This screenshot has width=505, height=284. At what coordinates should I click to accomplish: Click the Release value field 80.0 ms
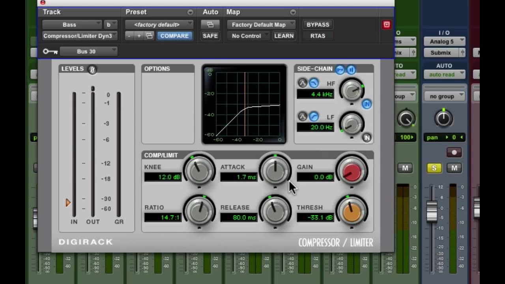tap(239, 217)
